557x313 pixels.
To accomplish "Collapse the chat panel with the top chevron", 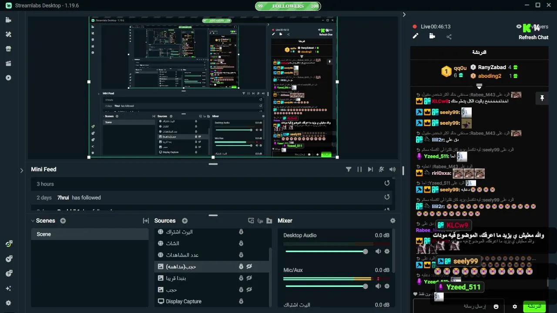I will click(404, 14).
